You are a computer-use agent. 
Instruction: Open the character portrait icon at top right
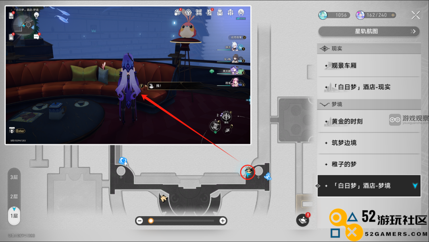tap(241, 13)
